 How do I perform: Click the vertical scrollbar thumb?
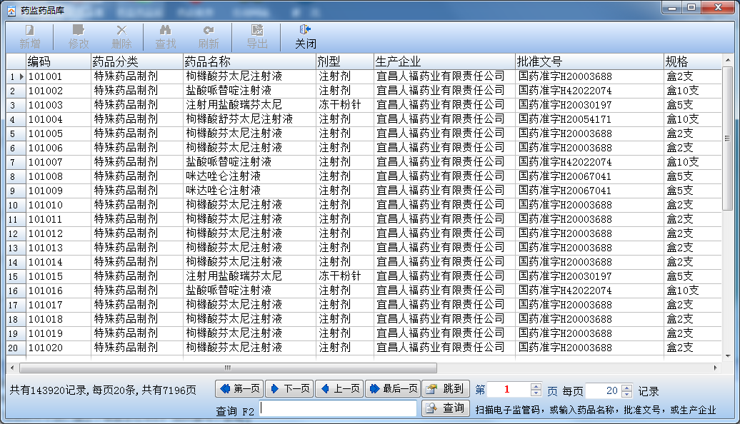[x=727, y=138]
